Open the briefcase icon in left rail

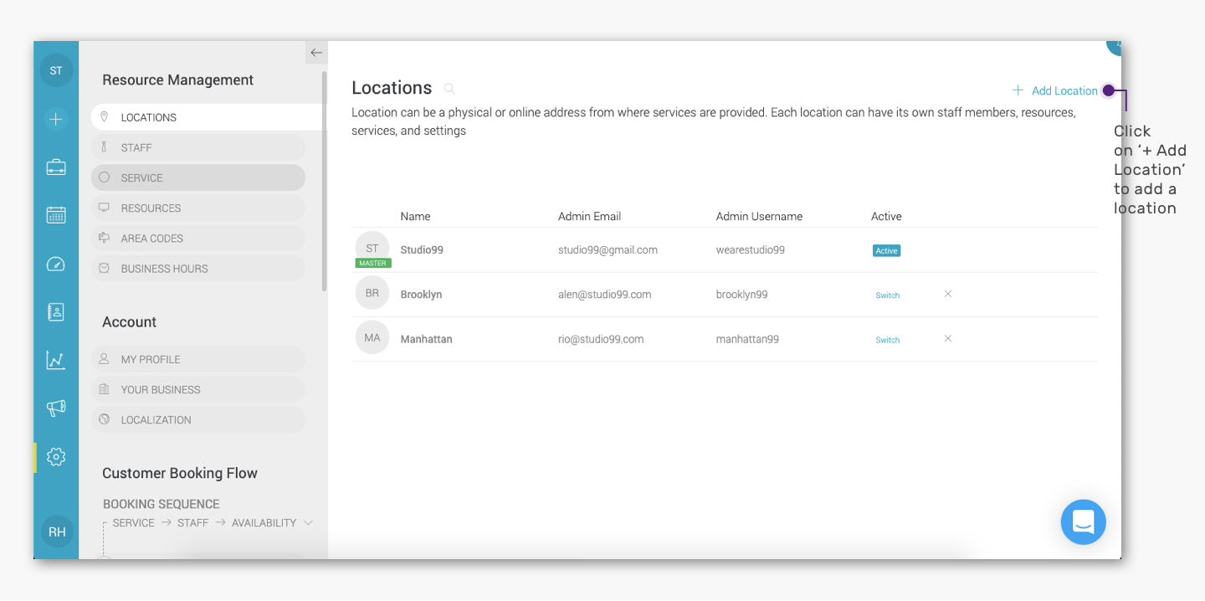(x=56, y=167)
